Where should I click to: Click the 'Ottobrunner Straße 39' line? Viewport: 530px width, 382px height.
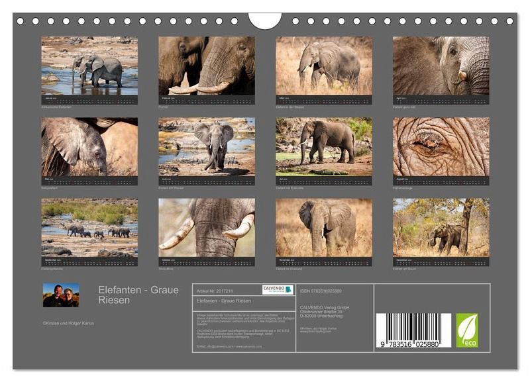click(321, 312)
